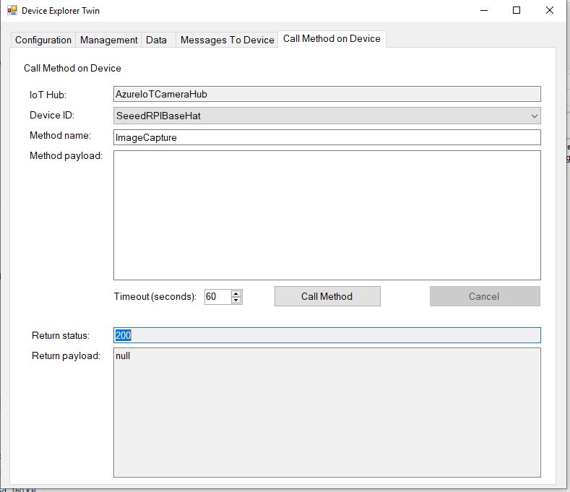Decrease timeout with the down arrow

[236, 301]
